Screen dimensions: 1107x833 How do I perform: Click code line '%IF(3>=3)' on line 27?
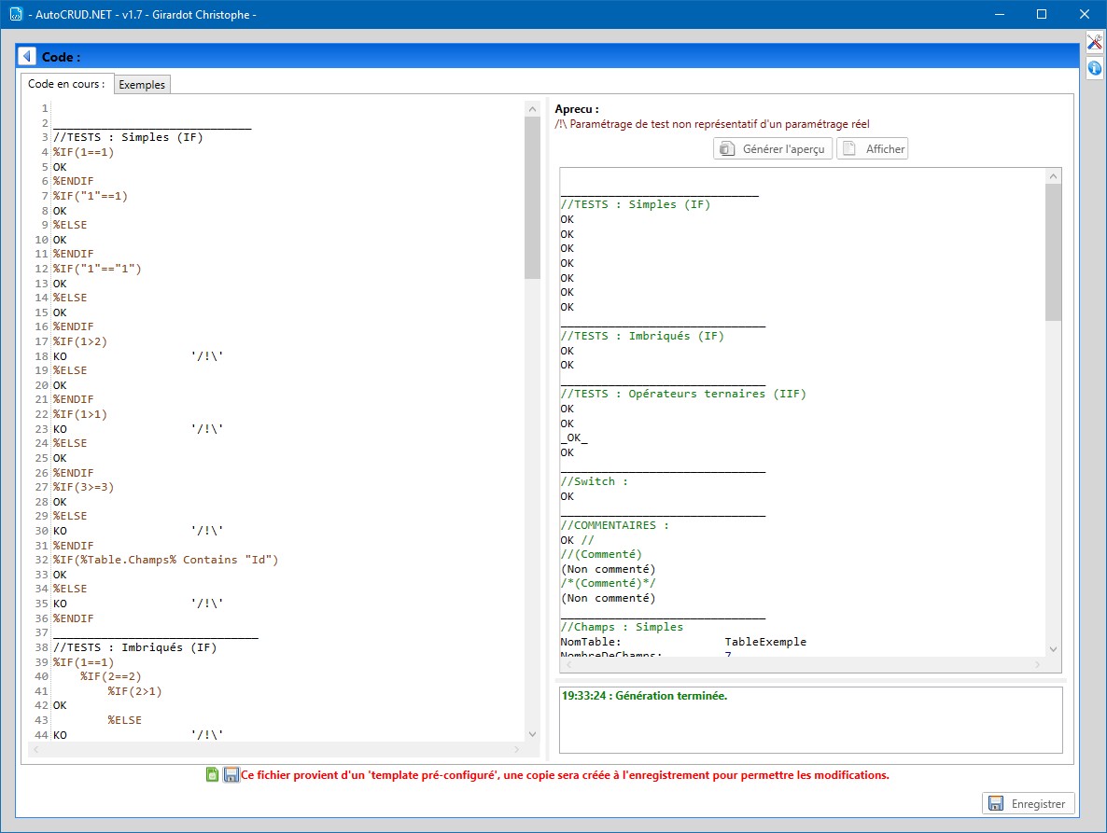(x=83, y=487)
